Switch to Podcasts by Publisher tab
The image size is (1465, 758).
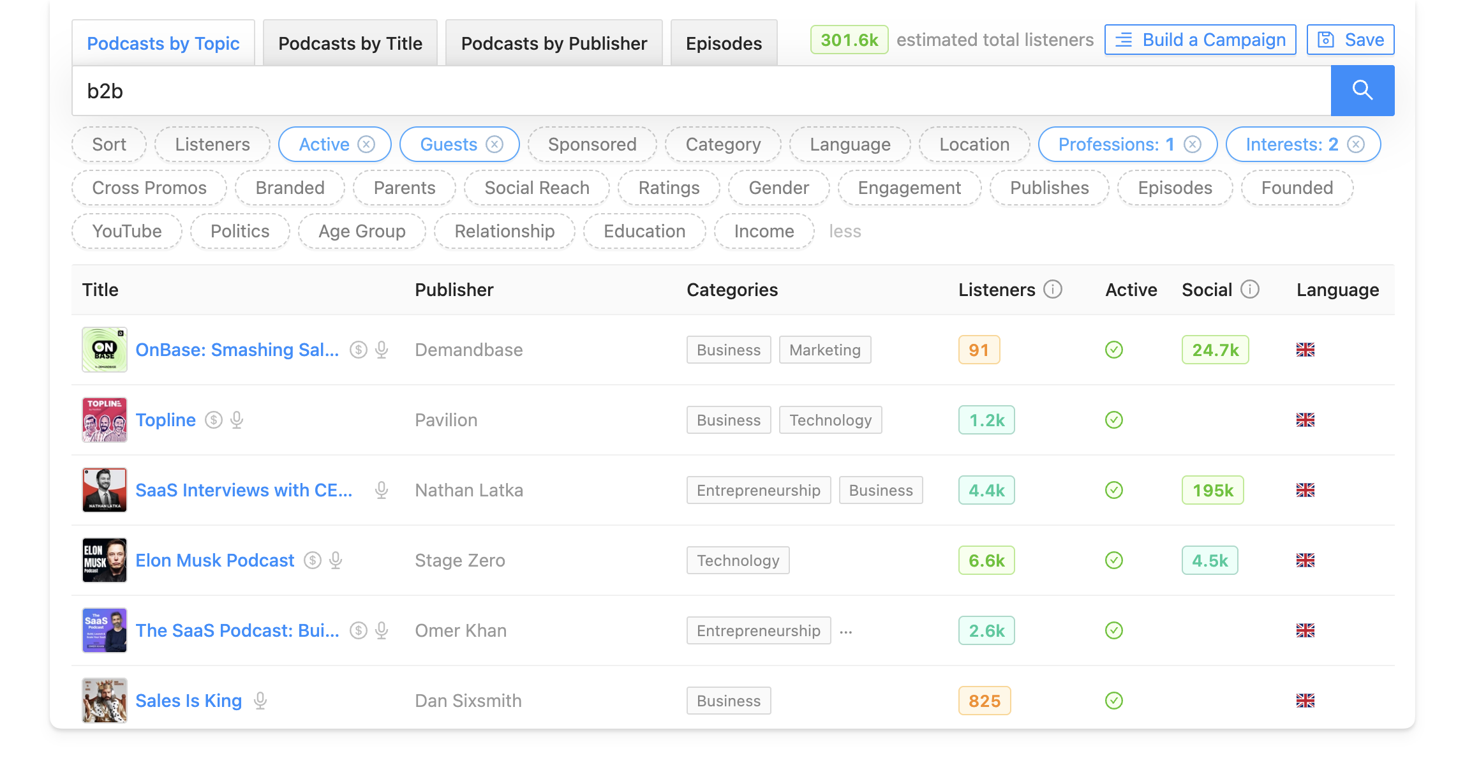click(553, 43)
